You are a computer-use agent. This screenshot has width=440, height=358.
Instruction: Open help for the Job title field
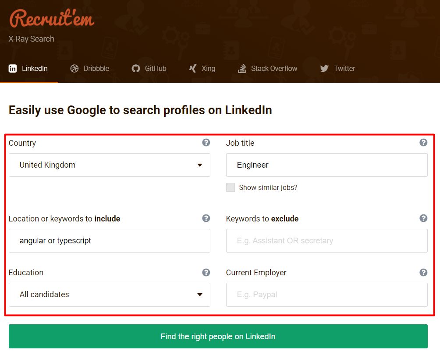(423, 142)
